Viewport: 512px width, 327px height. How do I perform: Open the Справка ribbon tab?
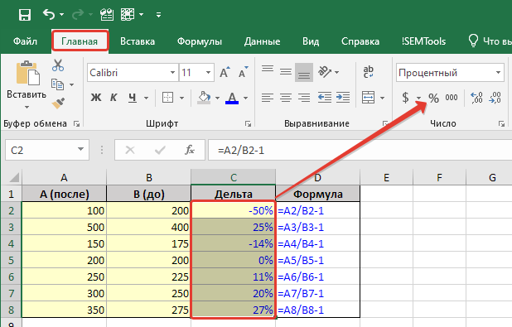(x=360, y=41)
